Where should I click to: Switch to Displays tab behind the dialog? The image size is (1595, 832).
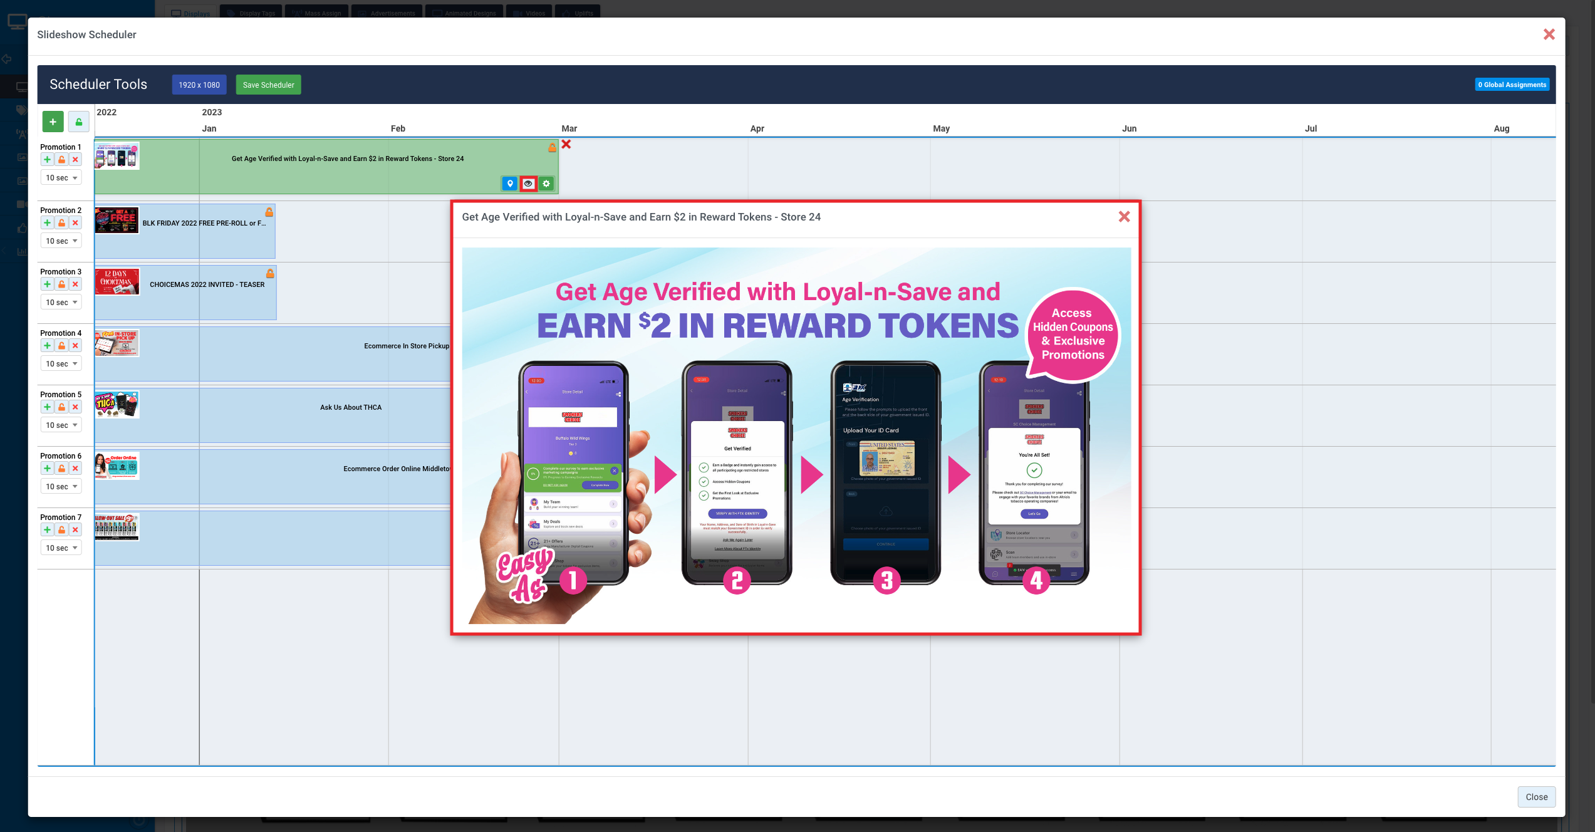[x=191, y=13]
